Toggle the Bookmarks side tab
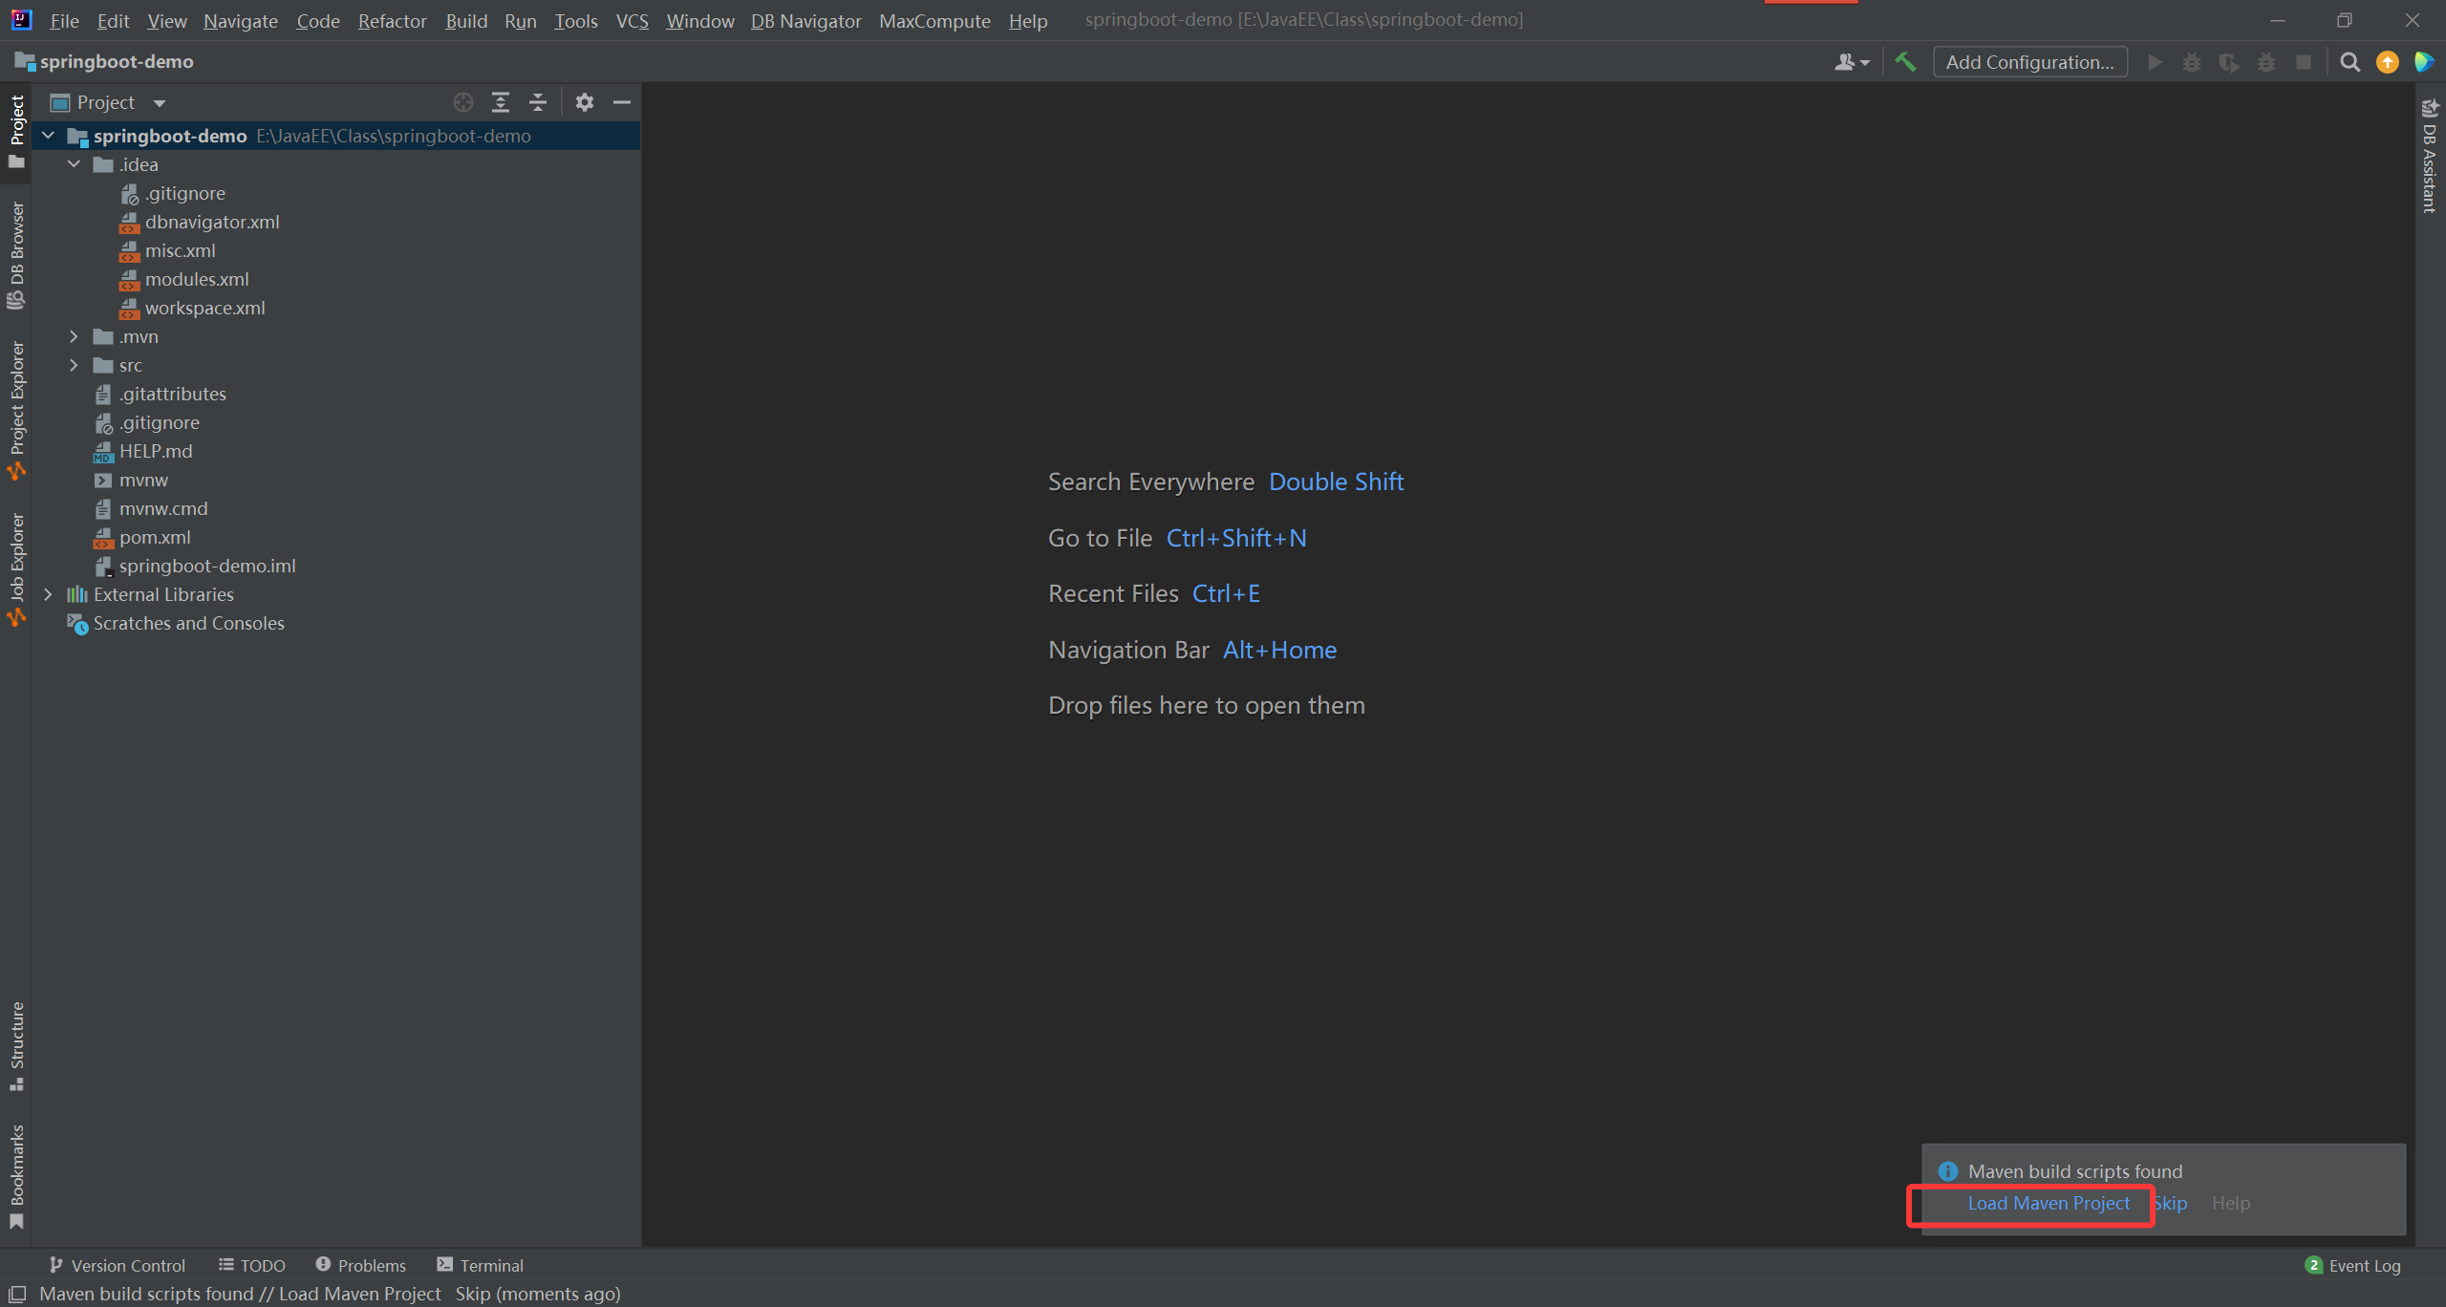The height and width of the screenshot is (1307, 2446). (16, 1176)
